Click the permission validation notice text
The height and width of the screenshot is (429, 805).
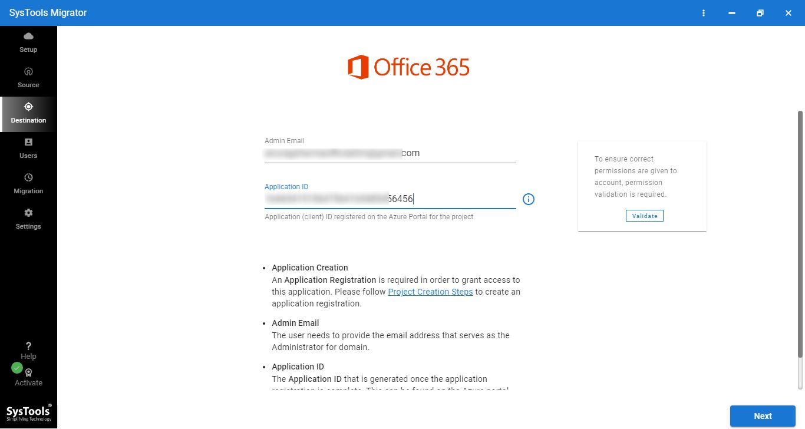click(636, 177)
